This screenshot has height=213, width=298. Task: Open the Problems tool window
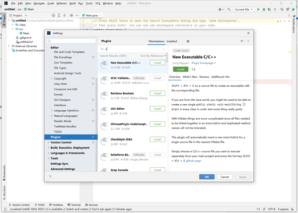tap(56, 205)
